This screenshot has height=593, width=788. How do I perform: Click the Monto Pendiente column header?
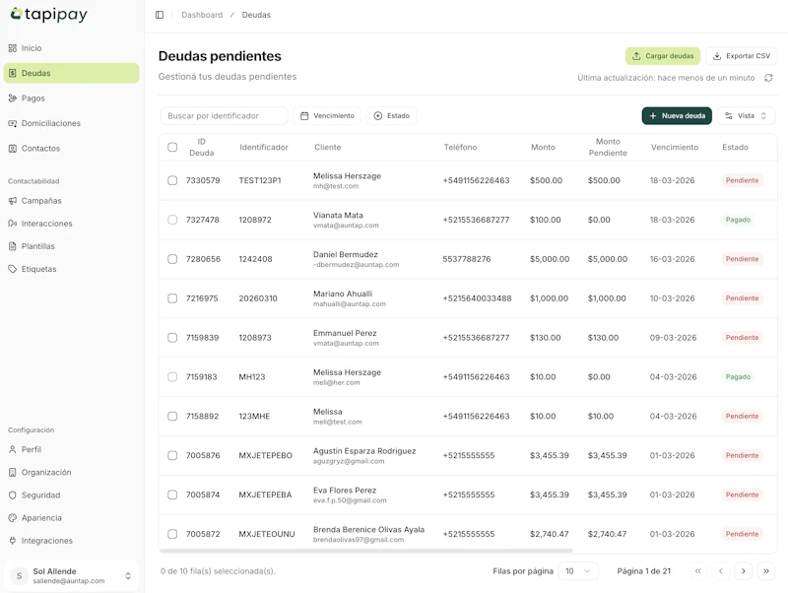[608, 147]
